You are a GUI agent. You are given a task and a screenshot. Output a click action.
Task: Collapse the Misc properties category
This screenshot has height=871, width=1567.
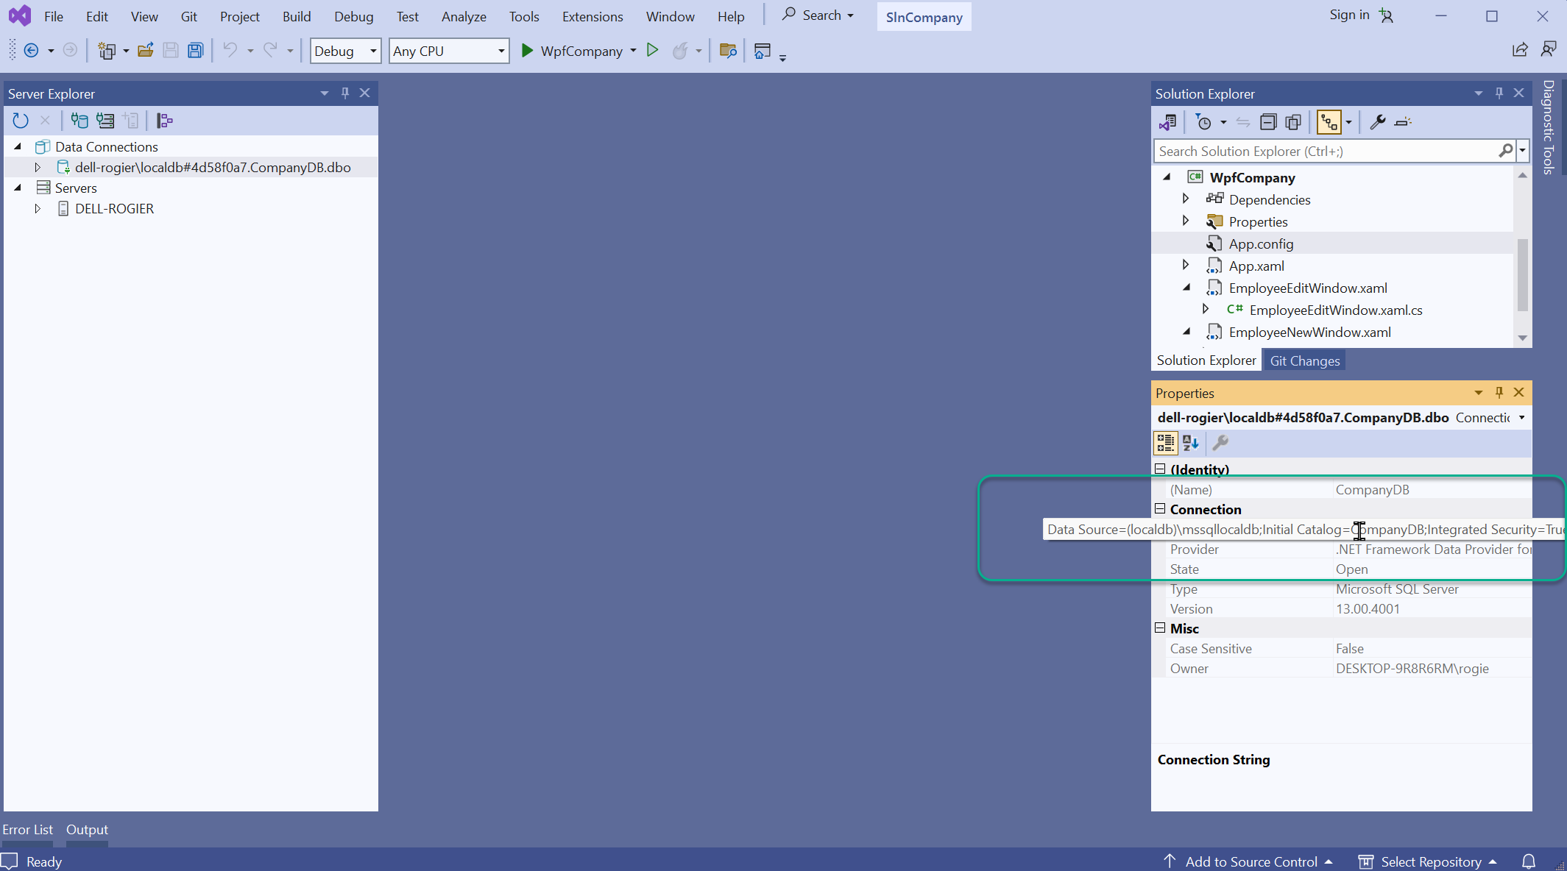coord(1160,628)
